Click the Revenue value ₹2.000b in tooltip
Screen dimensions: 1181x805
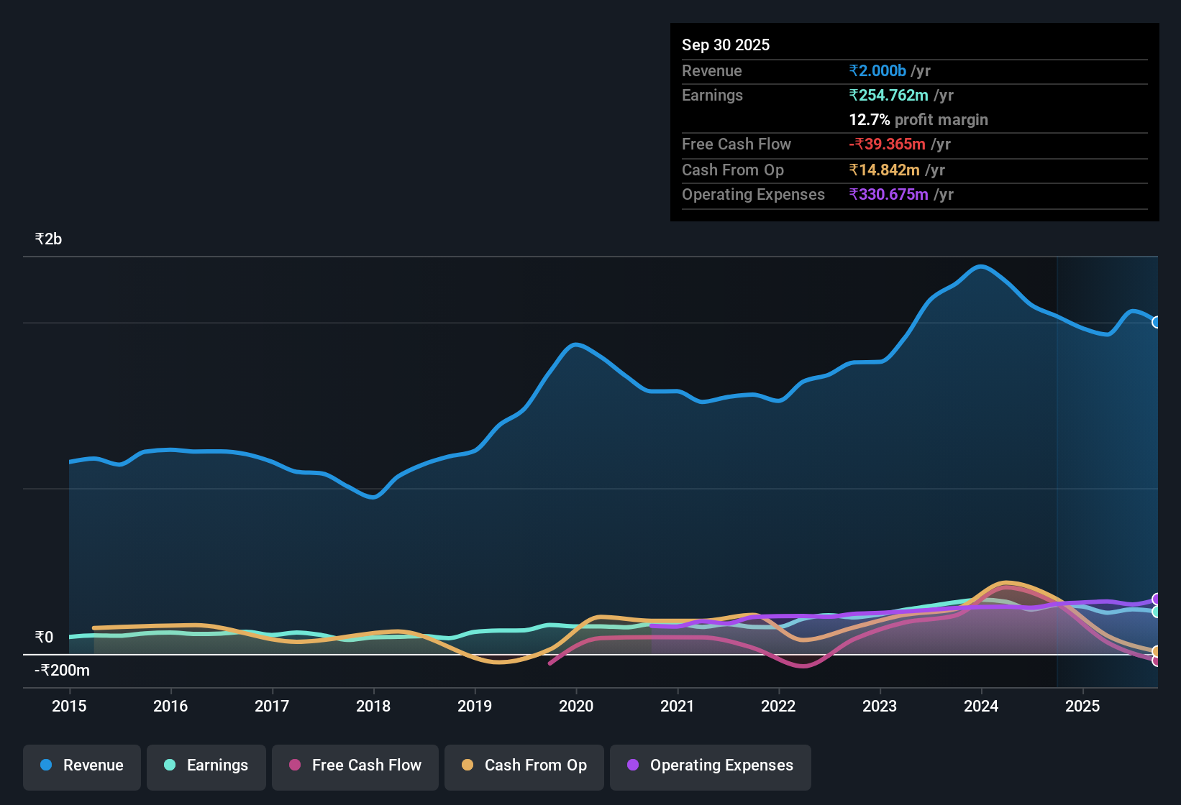[x=877, y=70]
